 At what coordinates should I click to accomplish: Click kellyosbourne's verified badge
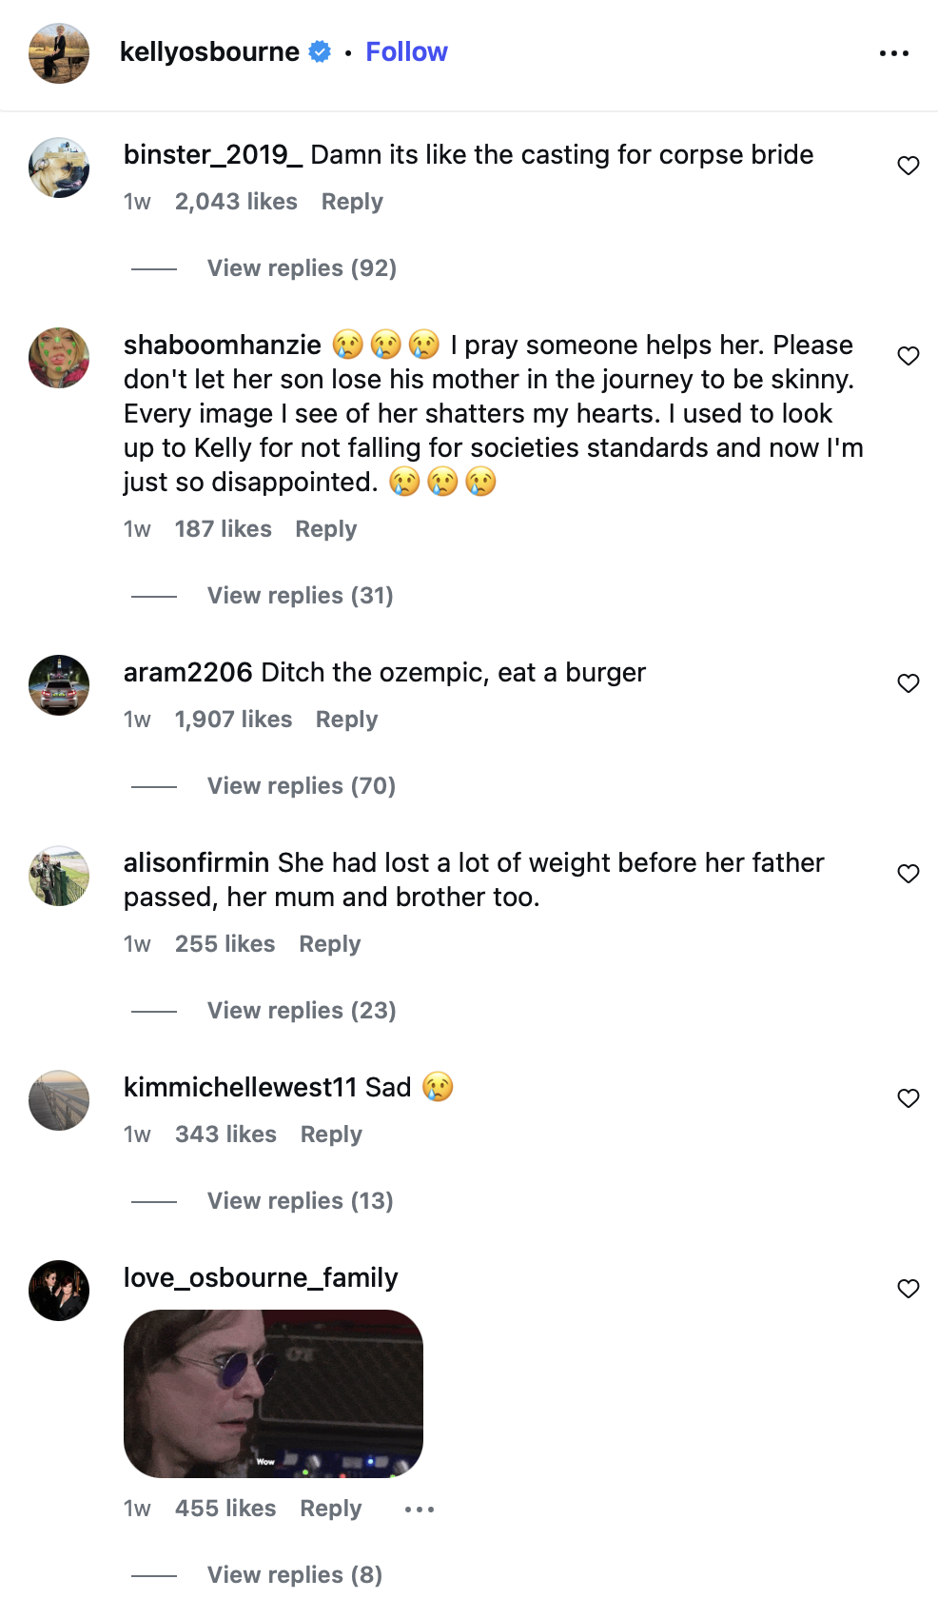coord(321,51)
